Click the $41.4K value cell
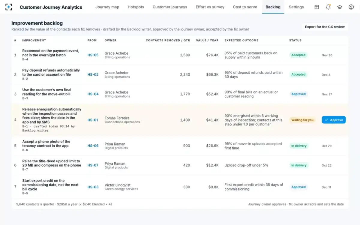The height and width of the screenshot is (225, 360). tap(212, 120)
